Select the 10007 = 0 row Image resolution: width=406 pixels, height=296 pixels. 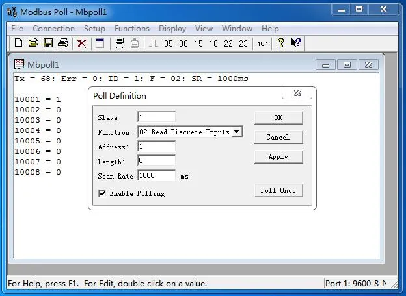pos(38,162)
